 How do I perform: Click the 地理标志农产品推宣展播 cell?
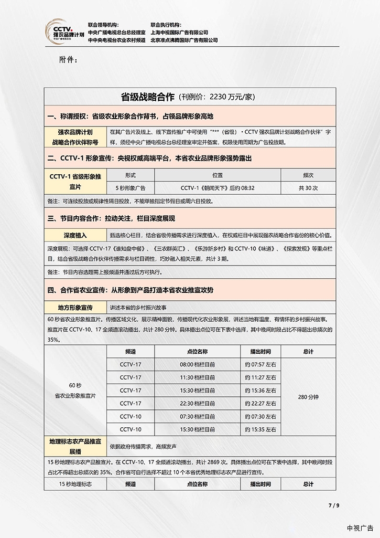coord(75,446)
